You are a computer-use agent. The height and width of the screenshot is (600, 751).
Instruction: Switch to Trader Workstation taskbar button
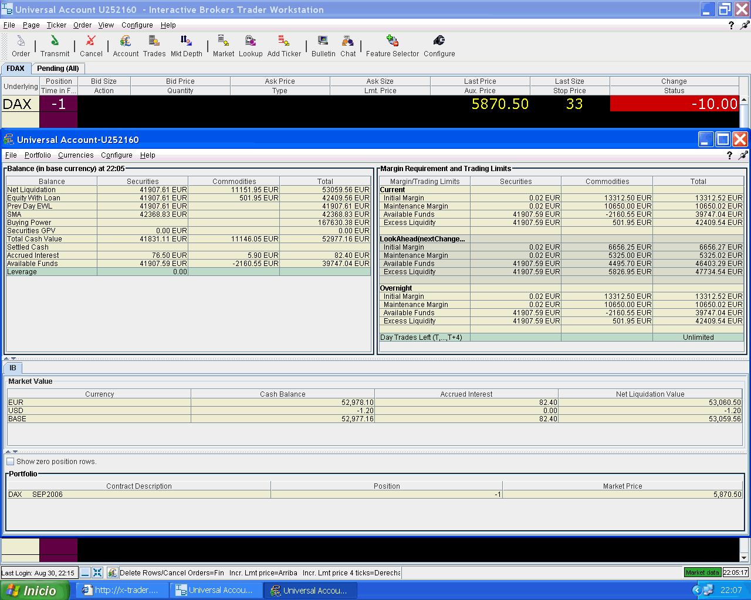click(x=215, y=590)
